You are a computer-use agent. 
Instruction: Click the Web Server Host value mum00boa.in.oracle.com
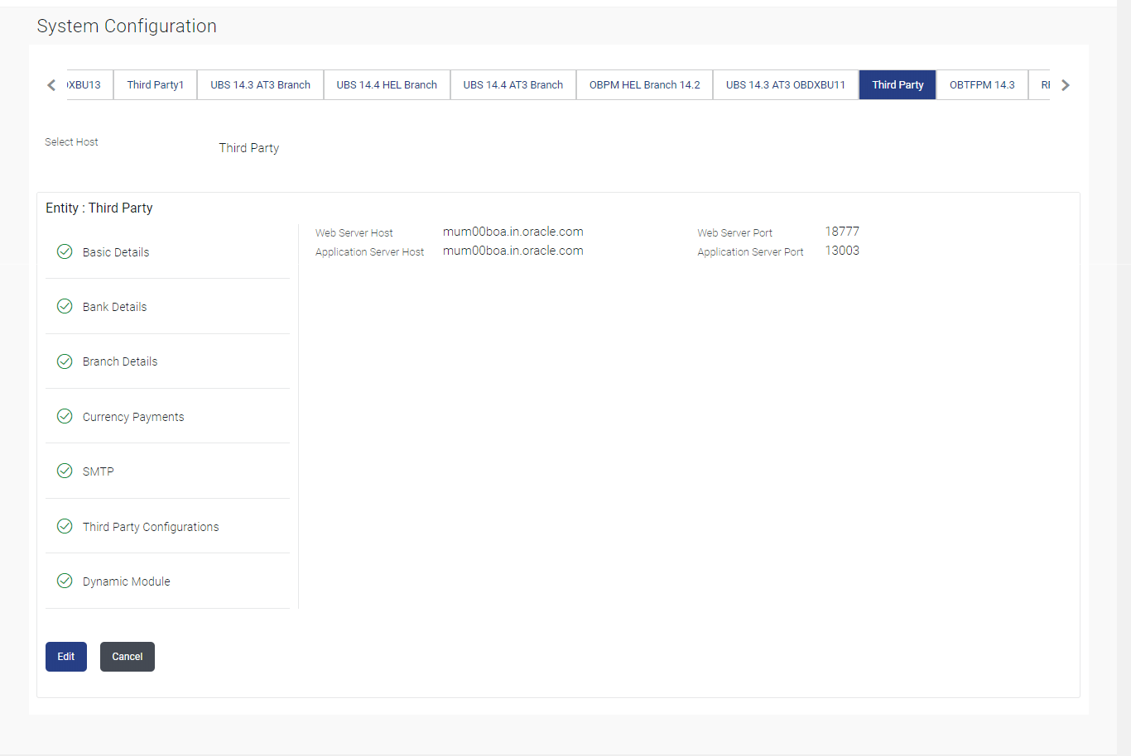tap(513, 232)
